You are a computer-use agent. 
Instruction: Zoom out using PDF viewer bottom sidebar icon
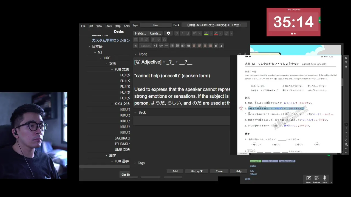[x=346, y=153]
